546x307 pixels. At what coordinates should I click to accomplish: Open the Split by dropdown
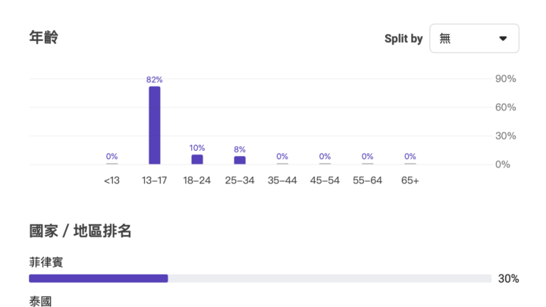point(474,39)
